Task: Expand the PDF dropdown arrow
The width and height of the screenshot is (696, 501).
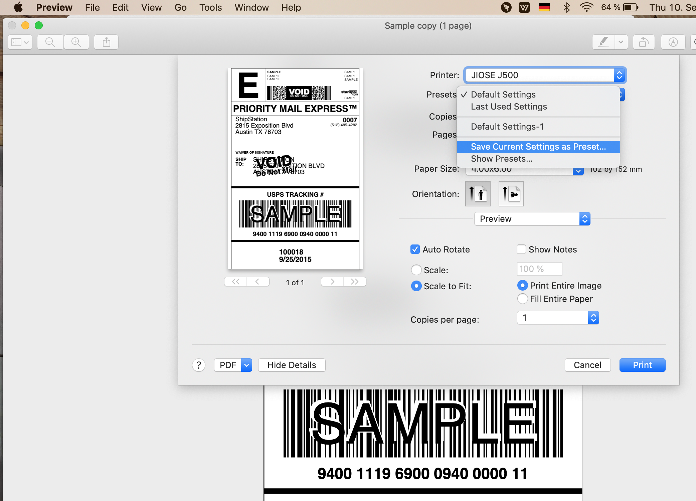Action: (246, 365)
